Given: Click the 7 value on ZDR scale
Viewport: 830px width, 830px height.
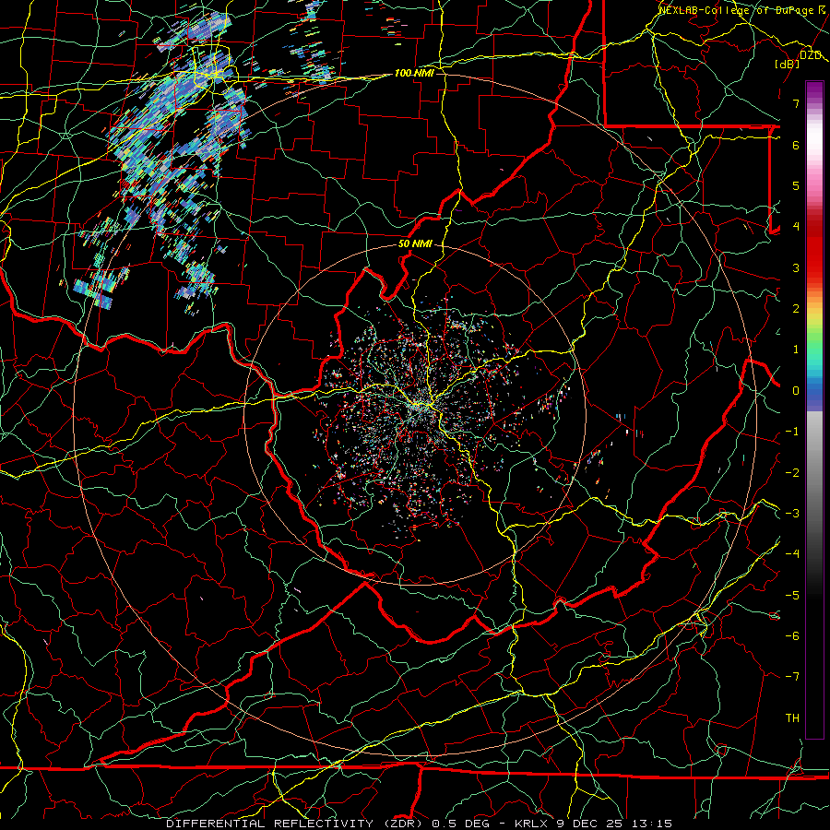Looking at the screenshot, I should coord(796,103).
